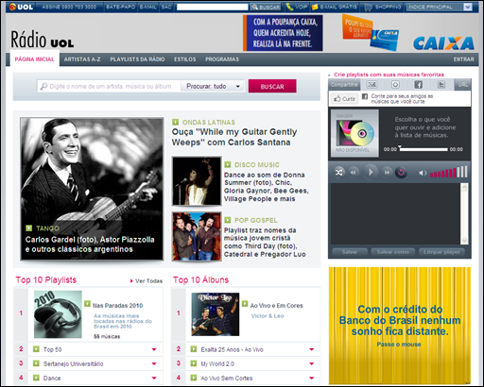484x387 pixels.
Task: Open E-mail Grátis envelope link
Action: [335, 7]
